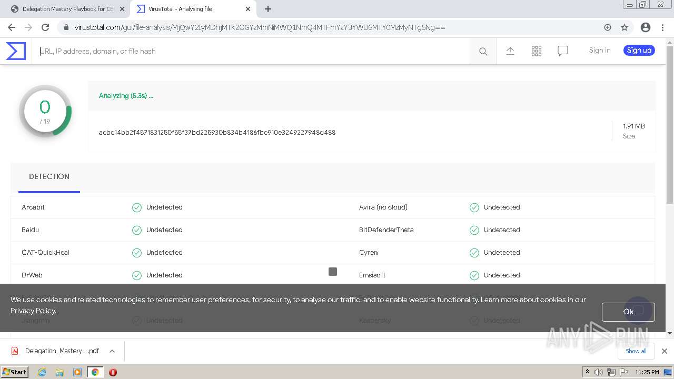Open Internet Explorer from taskbar
Screen dimensions: 674x379
pyautogui.click(x=42, y=372)
